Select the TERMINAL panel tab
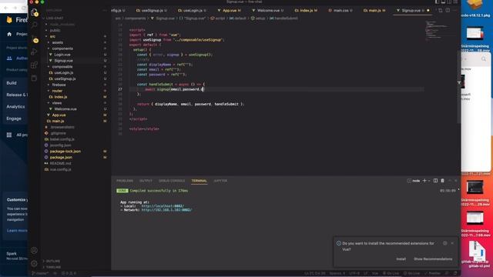Screen dimensions: 493x277 tap(200, 181)
